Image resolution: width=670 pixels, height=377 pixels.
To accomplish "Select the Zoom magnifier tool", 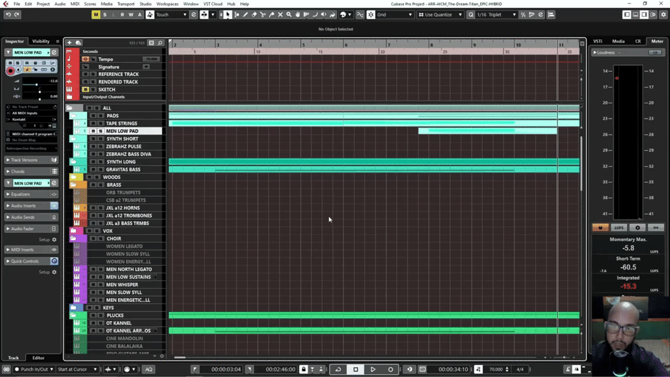I will click(289, 14).
